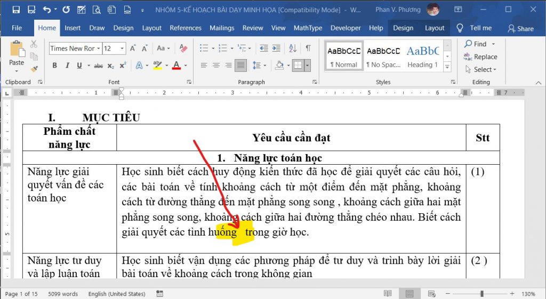Click the Increase Indent icon
Viewport: 546px width, 299px height.
point(276,48)
